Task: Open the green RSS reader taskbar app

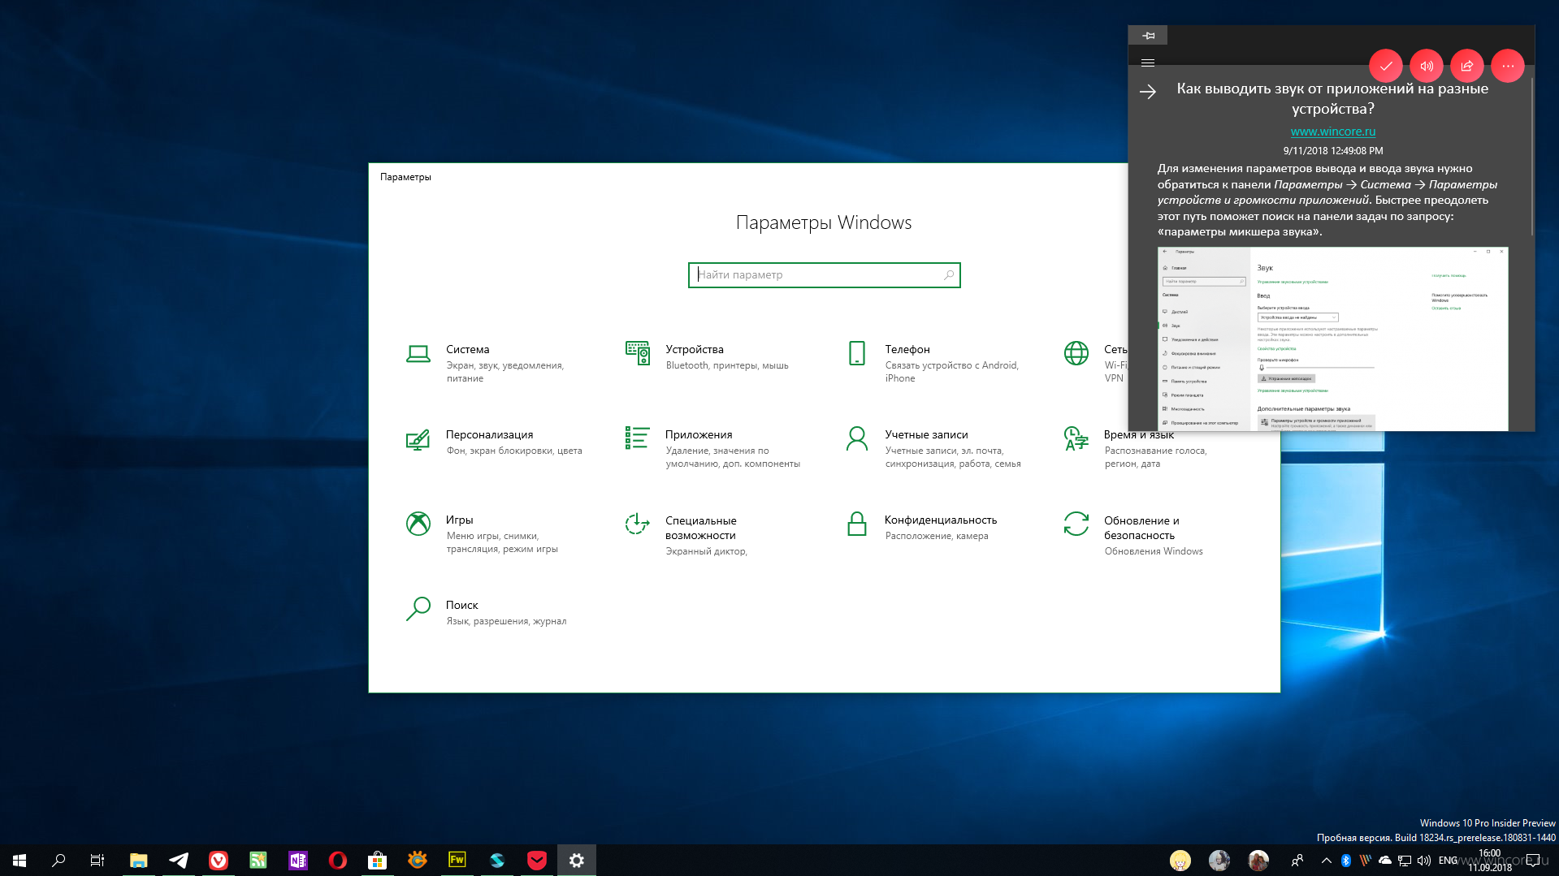Action: pos(258,860)
